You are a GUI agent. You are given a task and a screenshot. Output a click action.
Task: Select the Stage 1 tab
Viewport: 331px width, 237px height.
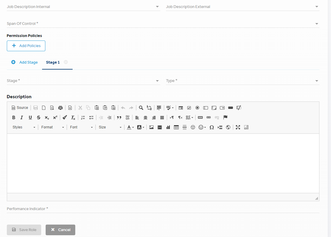53,62
